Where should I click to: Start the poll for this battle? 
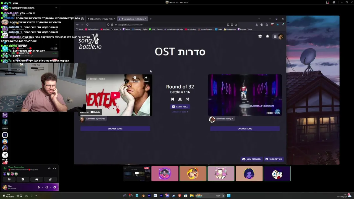coord(180,107)
